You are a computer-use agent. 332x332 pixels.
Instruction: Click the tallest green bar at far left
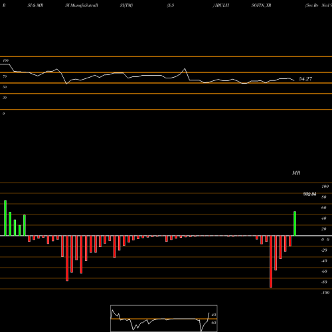coord(5,218)
